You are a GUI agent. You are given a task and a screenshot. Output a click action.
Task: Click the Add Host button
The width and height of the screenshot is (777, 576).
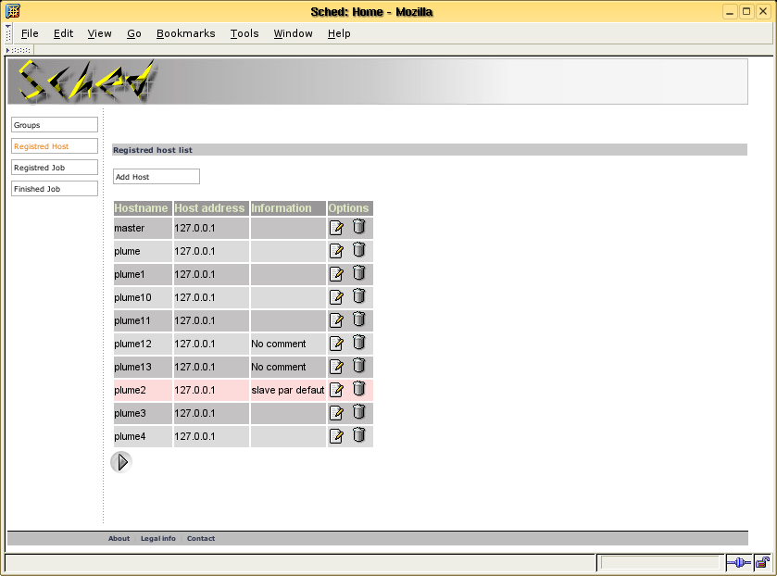point(156,177)
